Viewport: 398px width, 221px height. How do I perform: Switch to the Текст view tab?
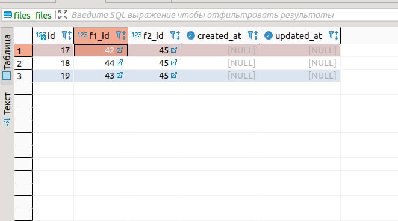(x=7, y=109)
